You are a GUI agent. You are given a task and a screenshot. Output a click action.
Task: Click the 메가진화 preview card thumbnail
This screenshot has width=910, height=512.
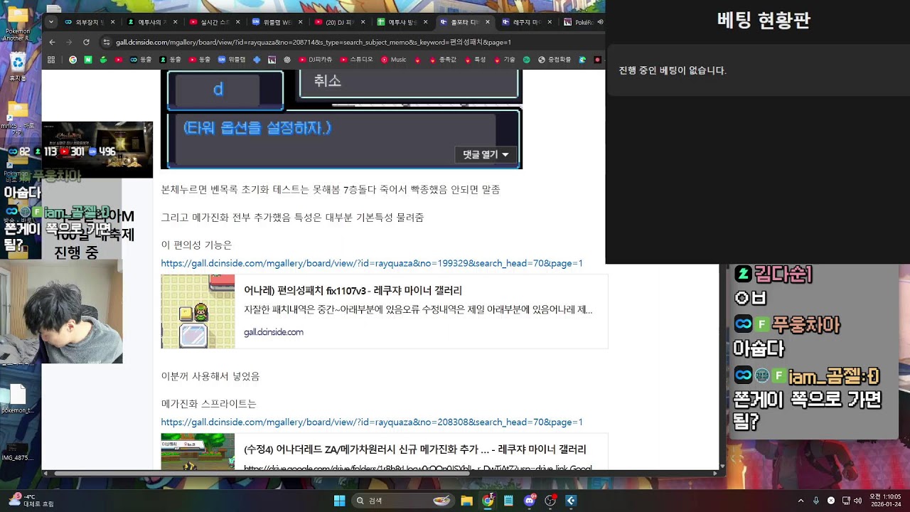198,452
